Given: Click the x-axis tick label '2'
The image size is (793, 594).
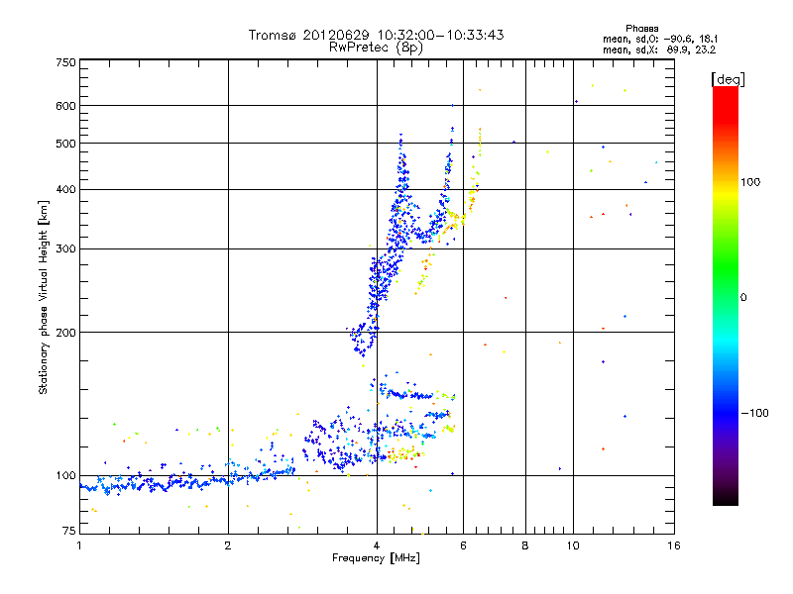Looking at the screenshot, I should click(228, 545).
